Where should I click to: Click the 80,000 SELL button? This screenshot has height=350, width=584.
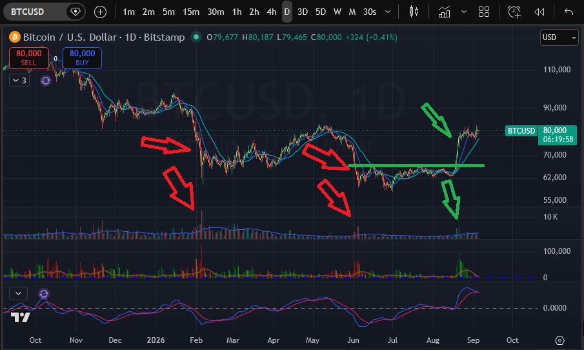point(28,57)
